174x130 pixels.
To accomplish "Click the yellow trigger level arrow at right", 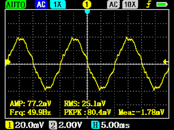I will [x=166, y=62].
